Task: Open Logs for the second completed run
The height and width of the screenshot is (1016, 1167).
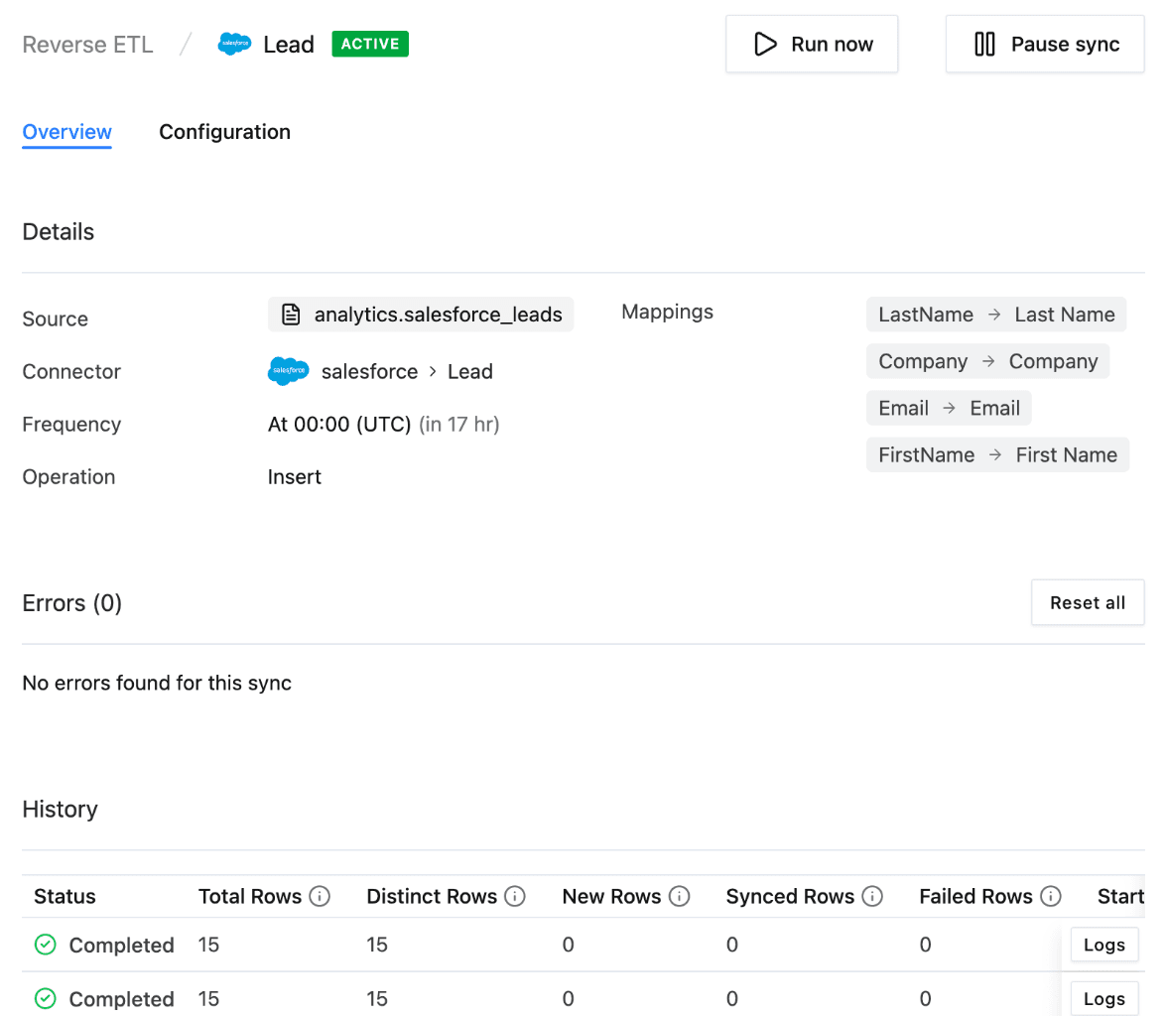Action: tap(1104, 998)
